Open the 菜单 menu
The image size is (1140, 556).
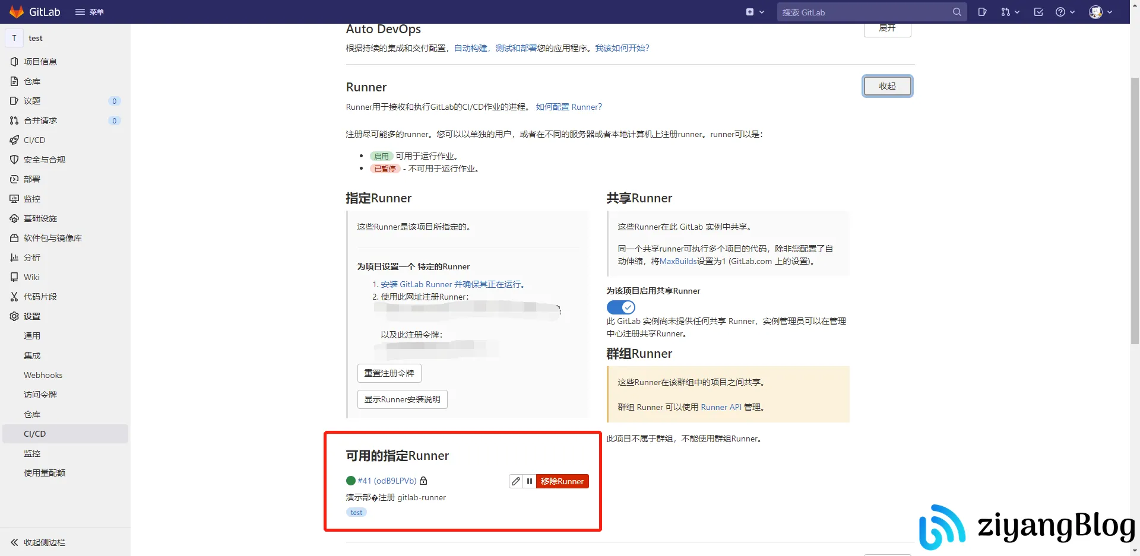(90, 12)
